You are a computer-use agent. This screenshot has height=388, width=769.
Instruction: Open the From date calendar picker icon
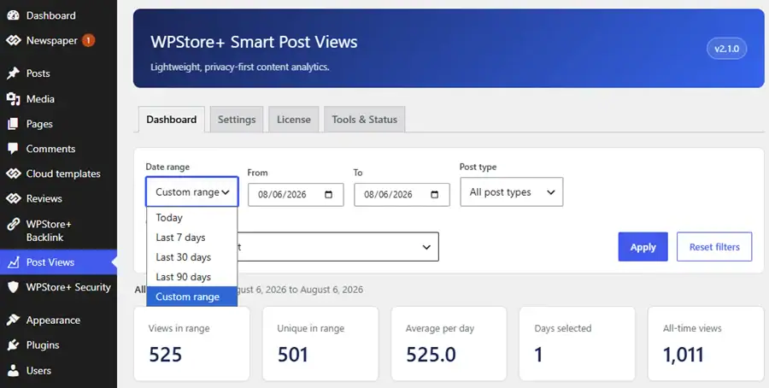coord(329,195)
